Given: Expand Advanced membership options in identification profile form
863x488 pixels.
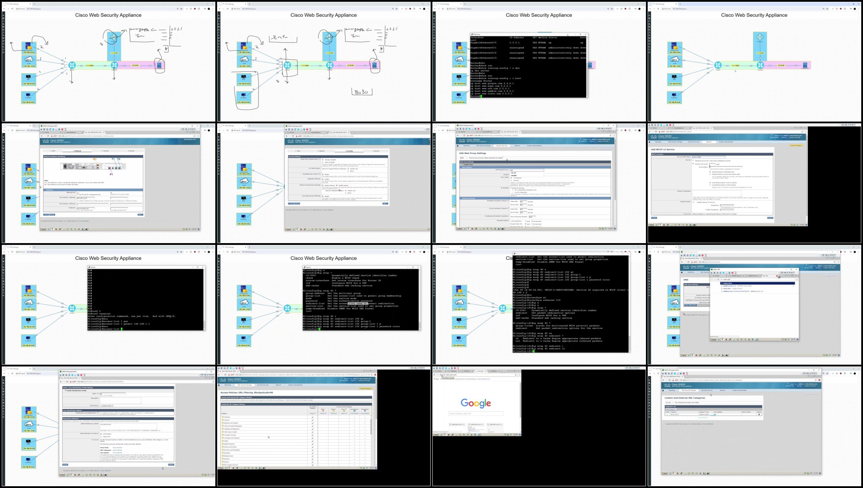Looking at the screenshot, I should 95,440.
